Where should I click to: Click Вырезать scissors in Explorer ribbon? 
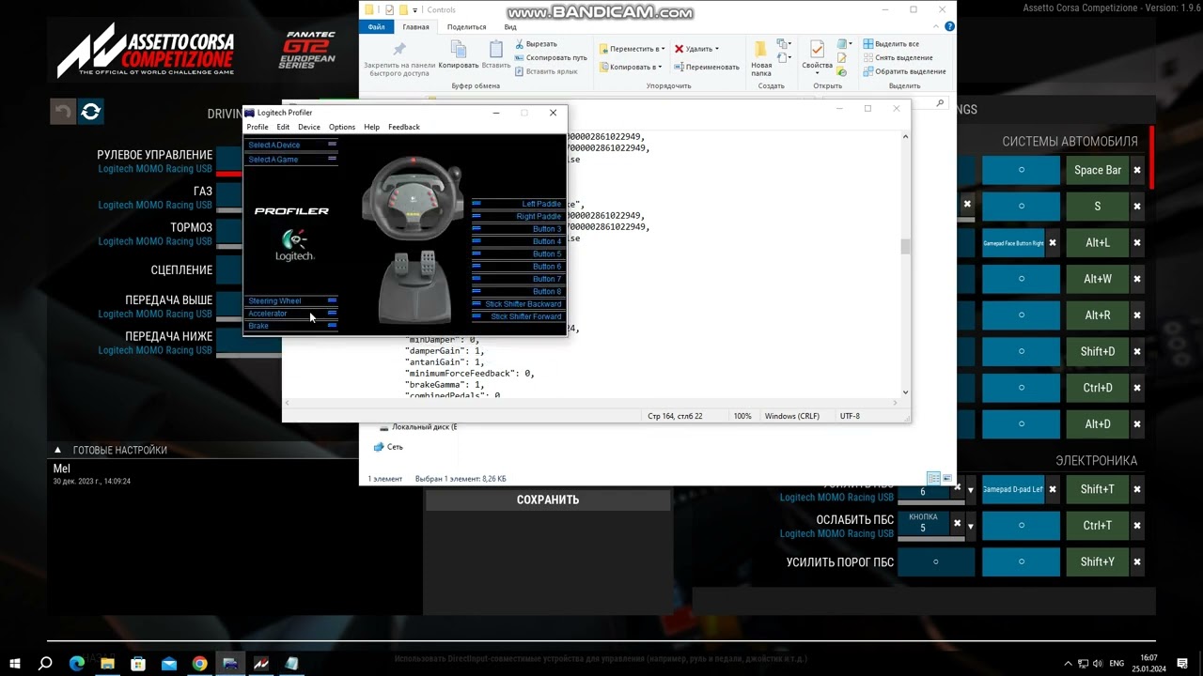pos(536,44)
